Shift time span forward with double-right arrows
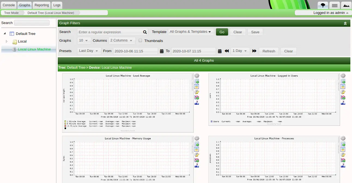This screenshot has height=183, width=352. point(254,51)
